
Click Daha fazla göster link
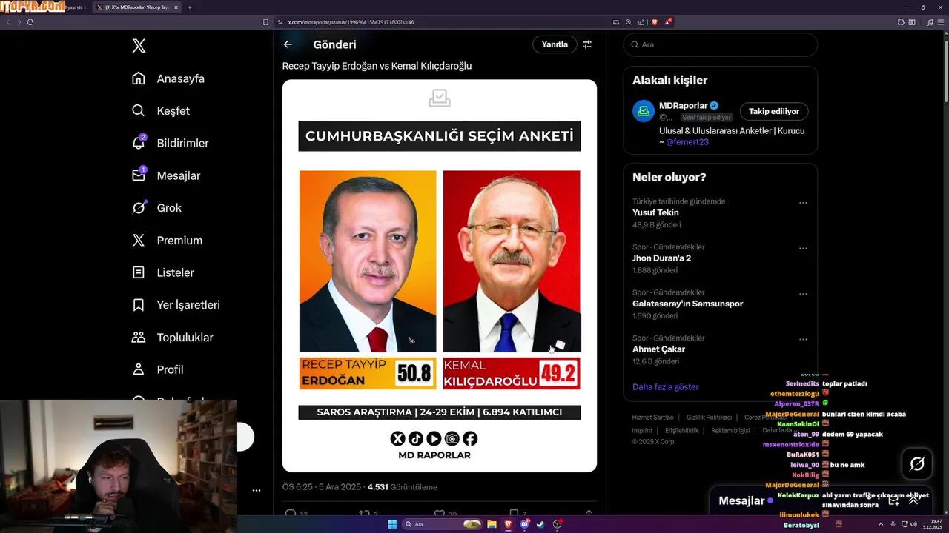[665, 386]
